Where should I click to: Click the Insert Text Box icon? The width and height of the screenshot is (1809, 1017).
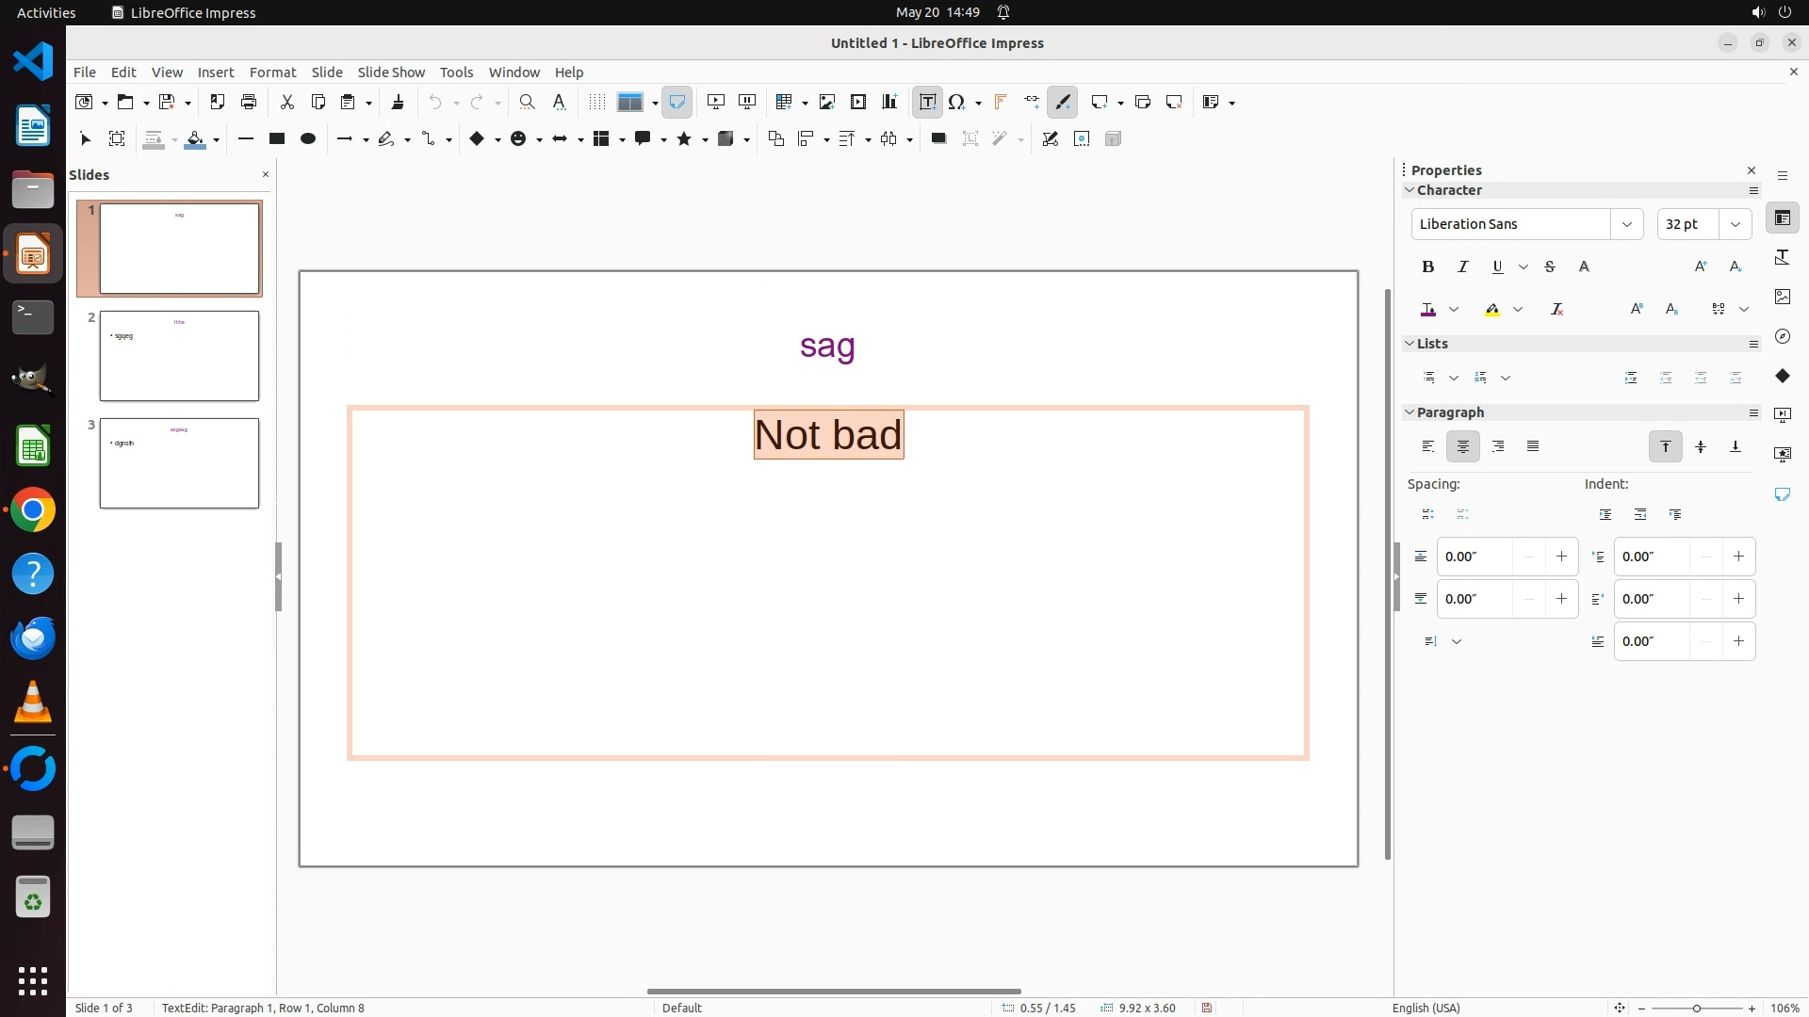pyautogui.click(x=927, y=103)
